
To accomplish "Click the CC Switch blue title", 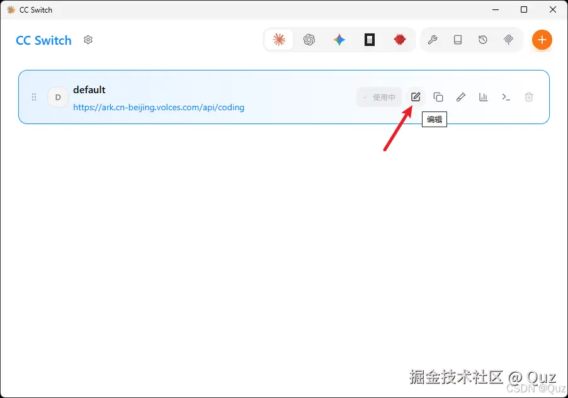I will (x=44, y=40).
